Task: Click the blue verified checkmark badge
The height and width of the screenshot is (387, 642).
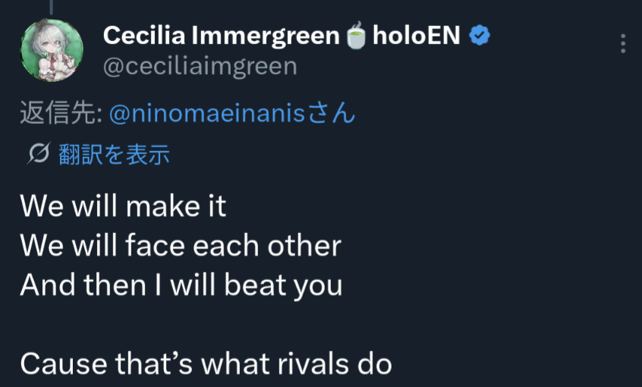Action: coord(479,35)
